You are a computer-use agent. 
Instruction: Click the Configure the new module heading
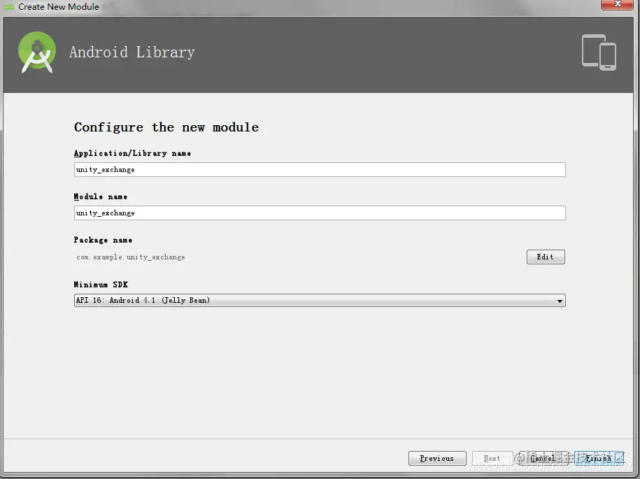166,127
